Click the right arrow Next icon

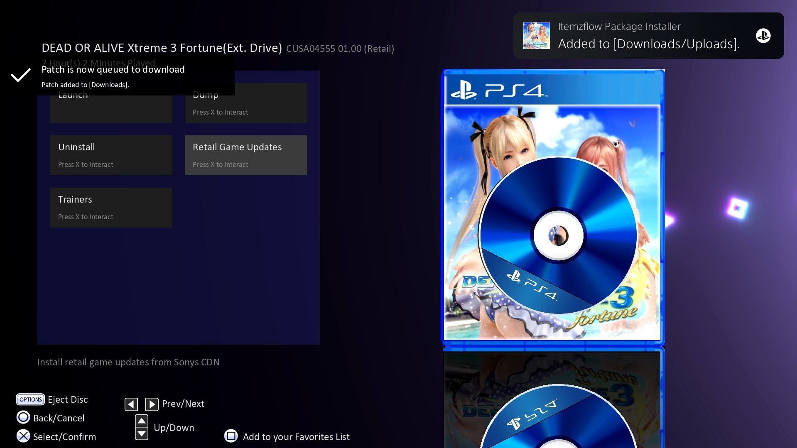pos(152,404)
